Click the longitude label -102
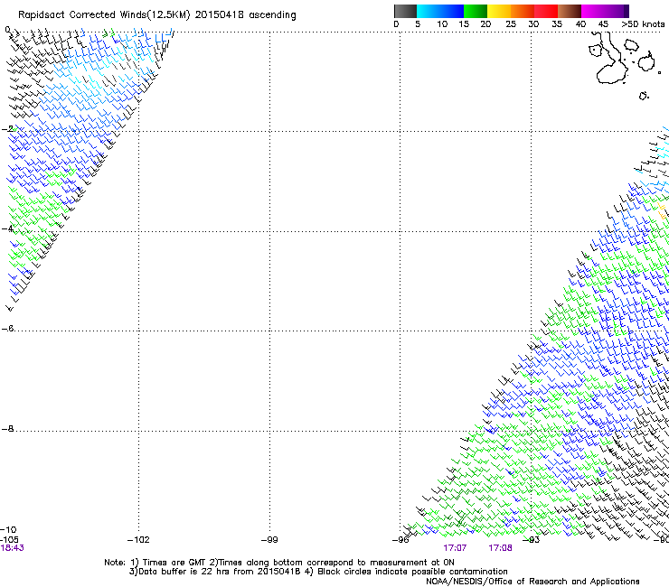Viewport: 669px width, 587px height. click(x=138, y=540)
